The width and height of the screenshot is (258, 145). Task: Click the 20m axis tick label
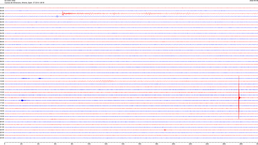click(173, 144)
